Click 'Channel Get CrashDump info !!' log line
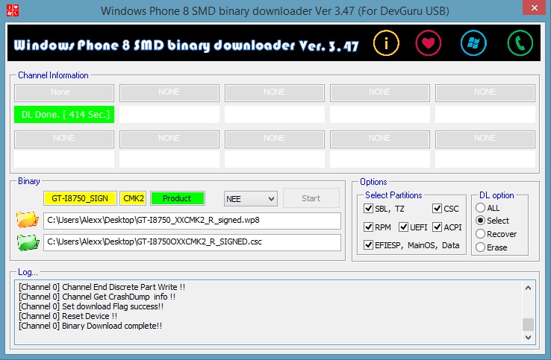Image resolution: width=551 pixels, height=360 pixels. (97, 297)
